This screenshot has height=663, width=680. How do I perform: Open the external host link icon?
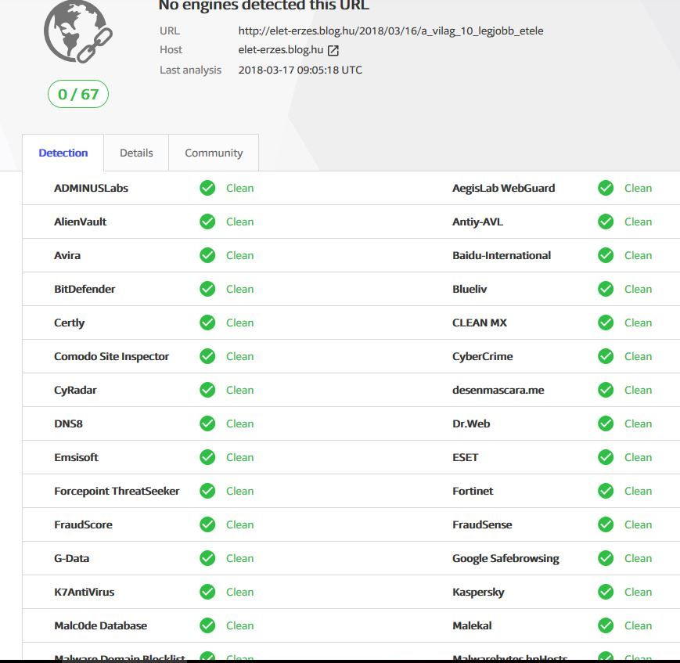point(333,51)
